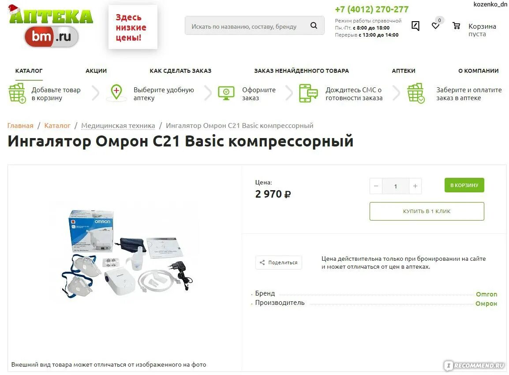Image resolution: width=509 pixels, height=375 pixels.
Task: Click the phone SMS icon
Action: coord(308,93)
